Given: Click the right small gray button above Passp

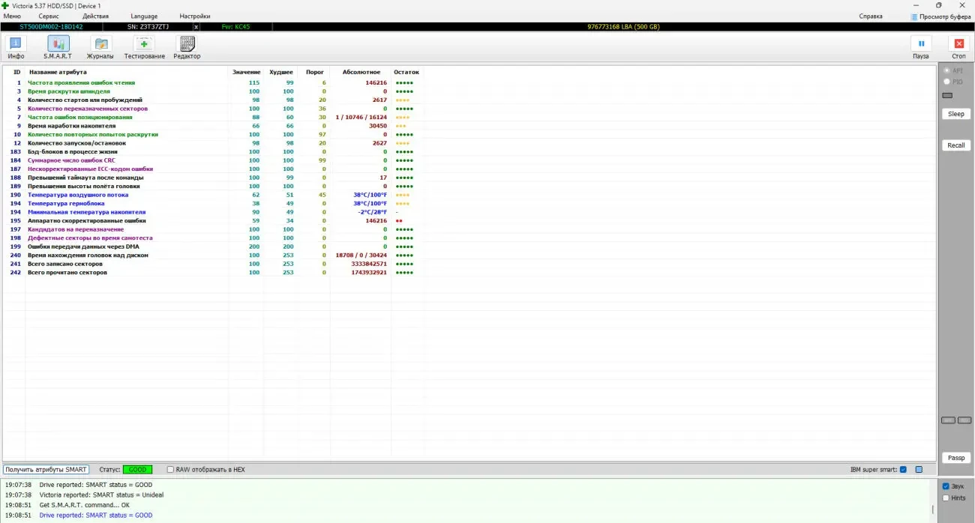Looking at the screenshot, I should [x=964, y=420].
